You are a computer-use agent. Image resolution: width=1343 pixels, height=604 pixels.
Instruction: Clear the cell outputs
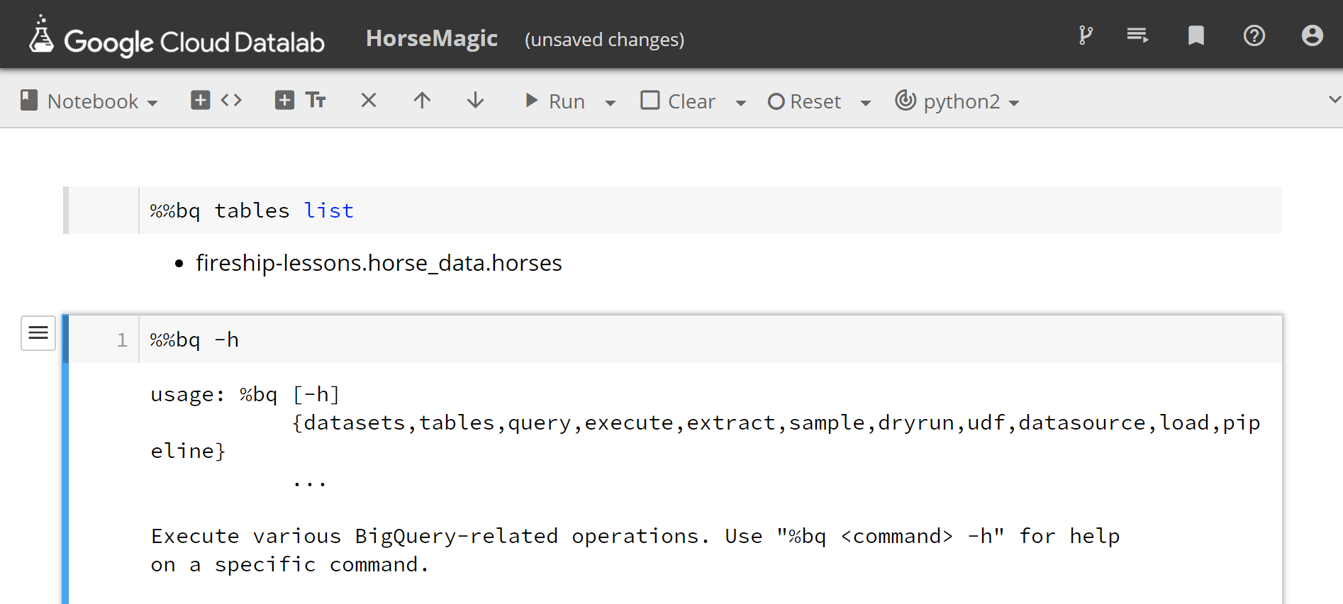pos(679,101)
